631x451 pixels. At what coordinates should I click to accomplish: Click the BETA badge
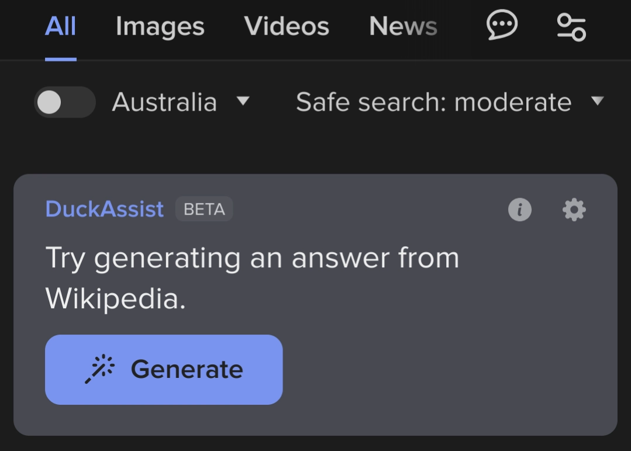pos(204,209)
